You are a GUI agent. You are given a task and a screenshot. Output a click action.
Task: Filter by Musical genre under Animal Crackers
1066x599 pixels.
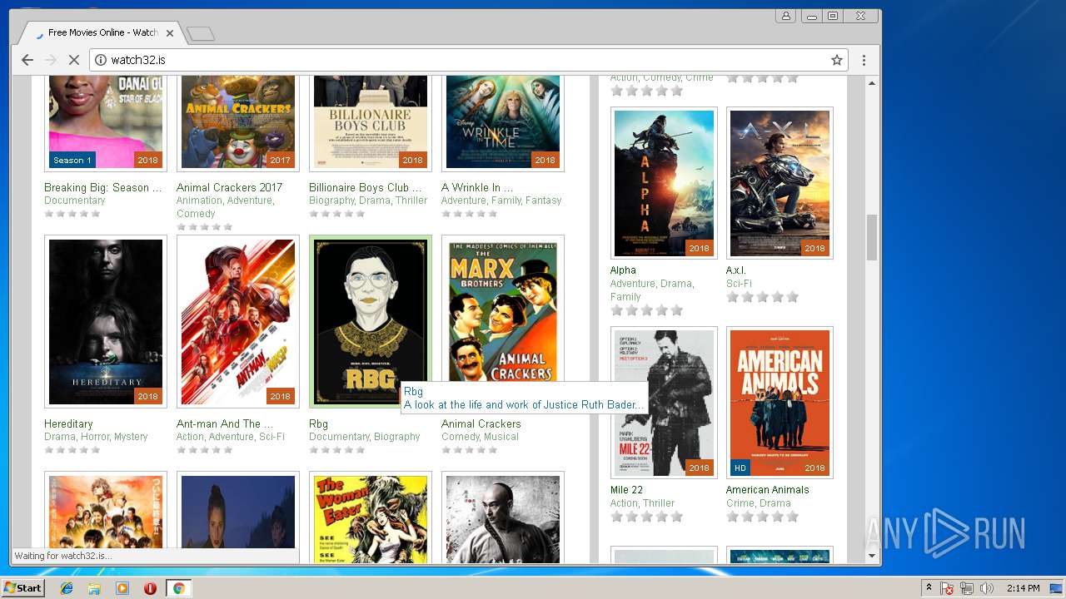pyautogui.click(x=501, y=437)
